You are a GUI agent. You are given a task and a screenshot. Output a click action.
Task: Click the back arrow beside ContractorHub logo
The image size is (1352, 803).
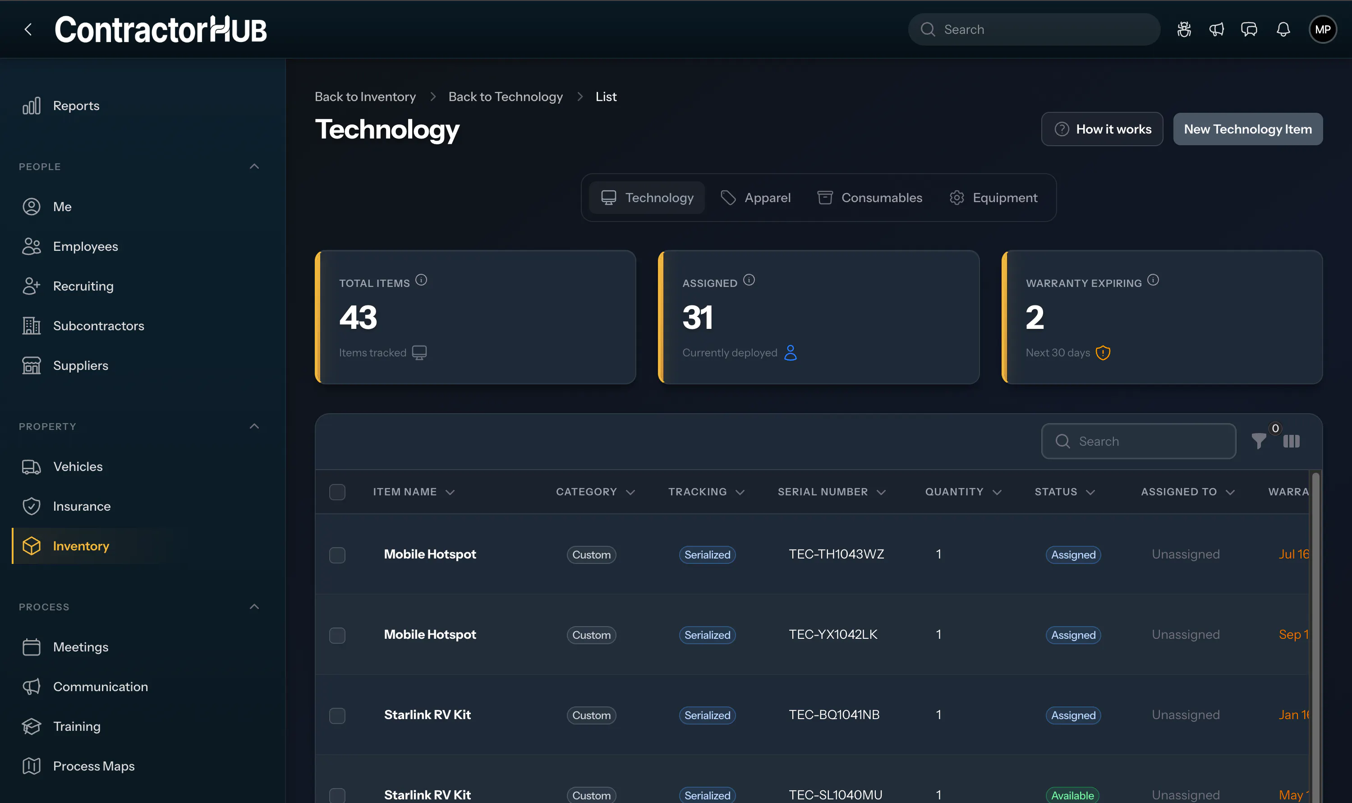(29, 29)
